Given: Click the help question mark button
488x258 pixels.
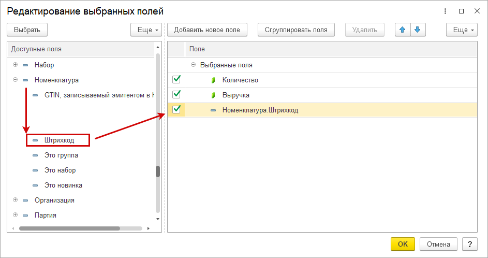Looking at the screenshot, I should 469,244.
